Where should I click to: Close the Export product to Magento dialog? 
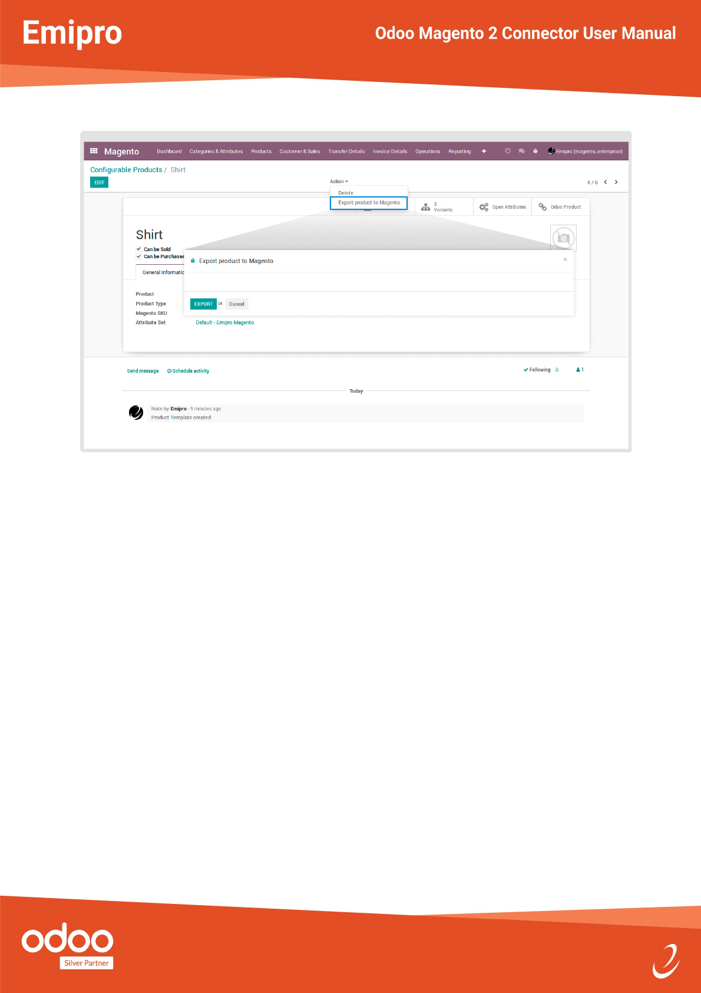[x=565, y=259]
